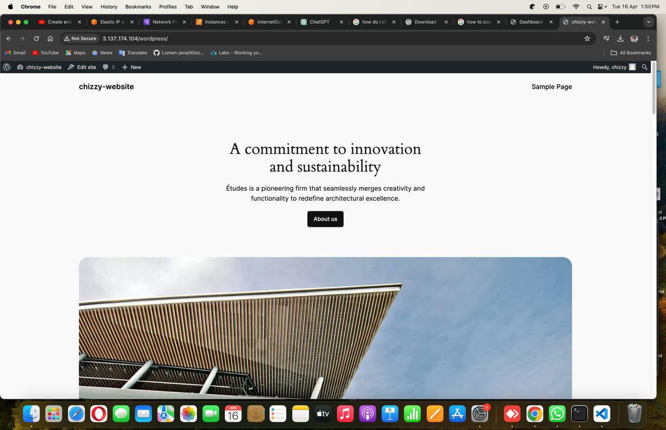Open Chrome downloads icon in toolbar
666x430 pixels.
click(620, 38)
